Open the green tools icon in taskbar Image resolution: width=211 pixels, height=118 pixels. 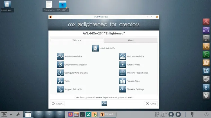88,114
